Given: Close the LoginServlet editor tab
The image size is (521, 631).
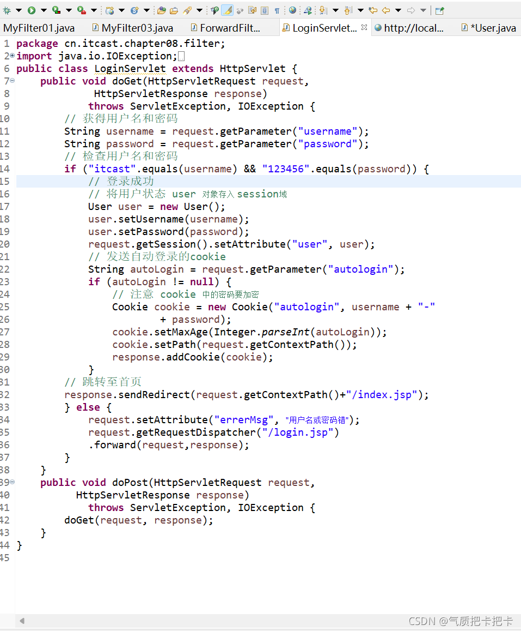Looking at the screenshot, I should click(x=364, y=27).
